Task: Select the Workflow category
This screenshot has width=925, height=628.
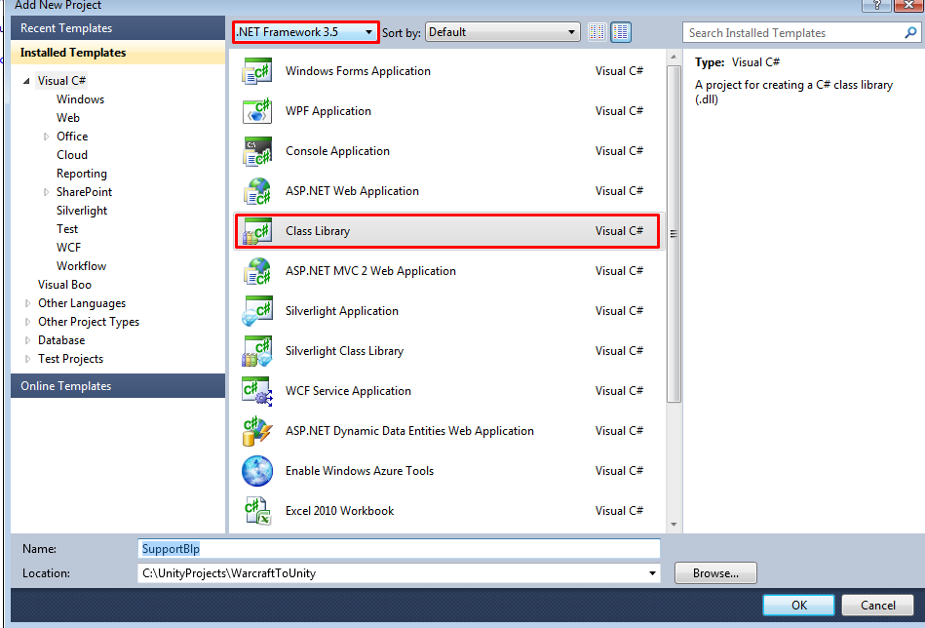Action: tap(82, 265)
